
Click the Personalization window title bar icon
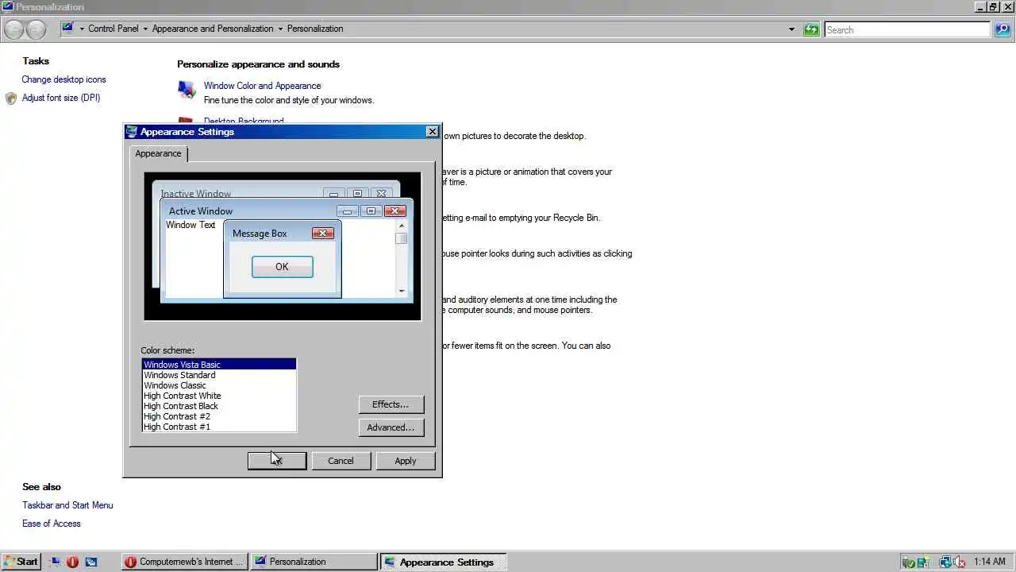tap(7, 6)
